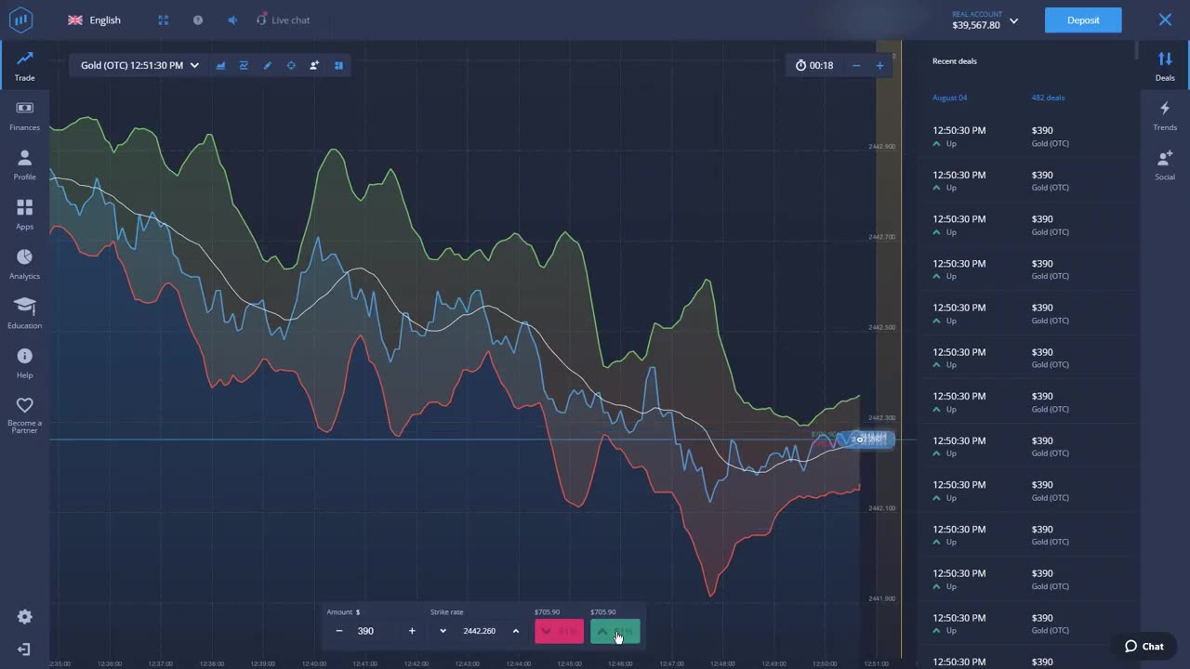Image resolution: width=1190 pixels, height=669 pixels.
Task: Open the Help section
Action: (x=24, y=363)
